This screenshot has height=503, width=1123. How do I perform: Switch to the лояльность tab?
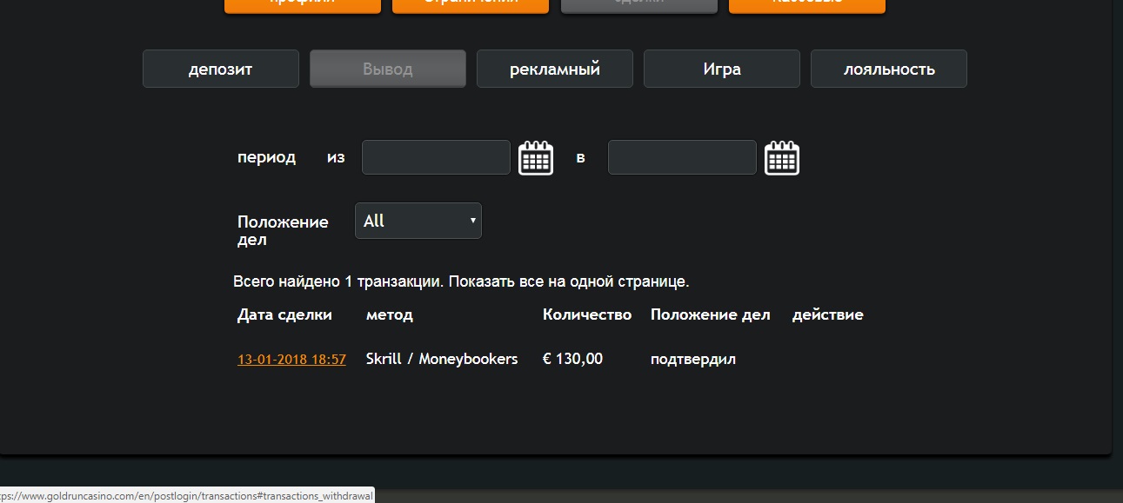point(888,68)
